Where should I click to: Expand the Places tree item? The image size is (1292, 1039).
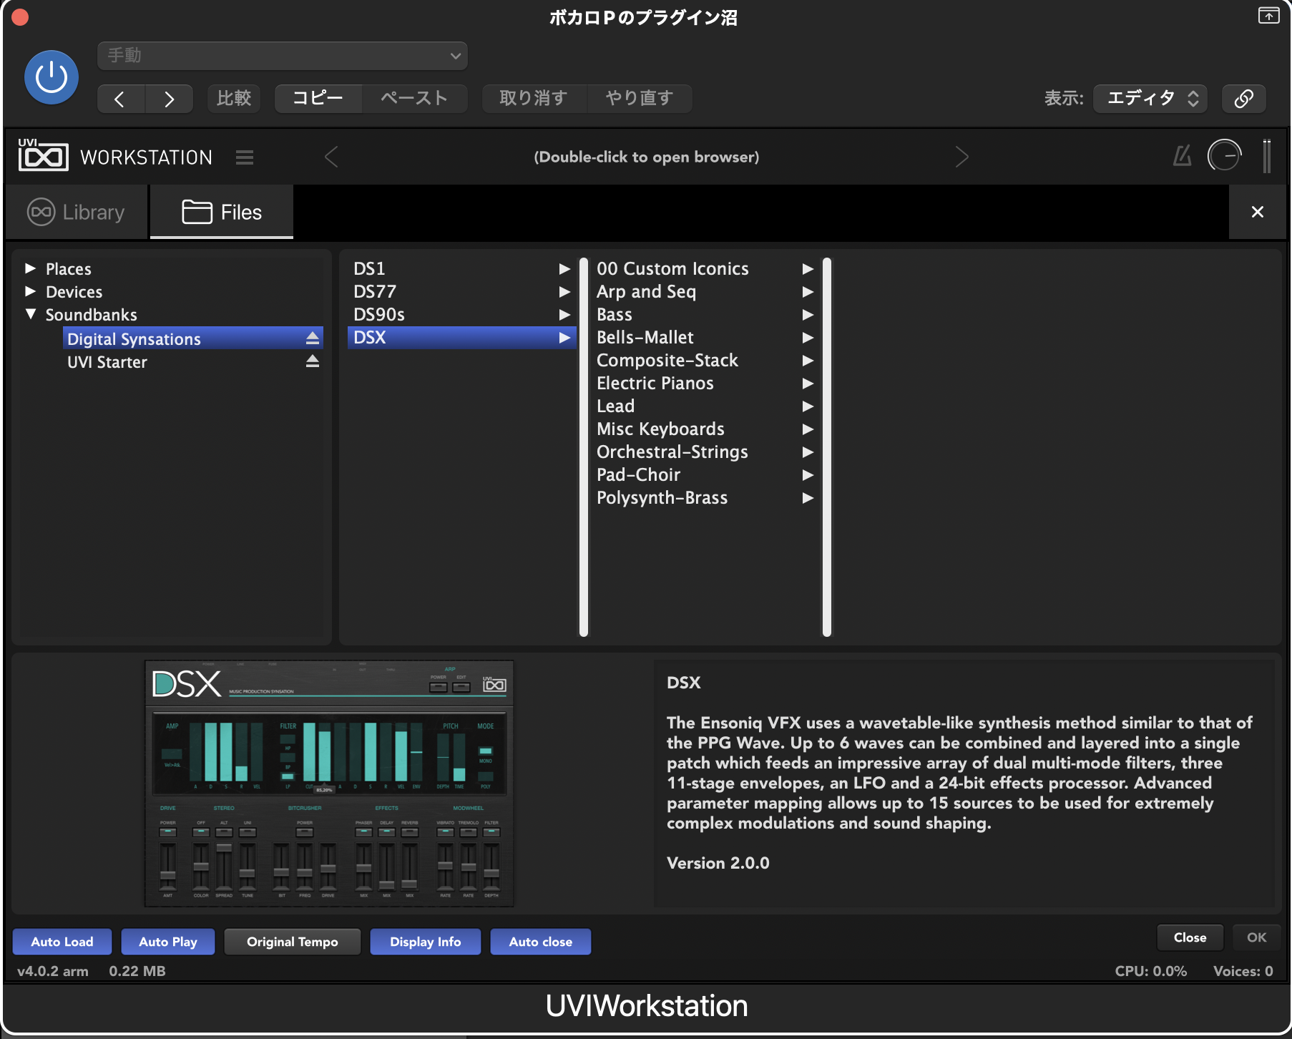[30, 268]
